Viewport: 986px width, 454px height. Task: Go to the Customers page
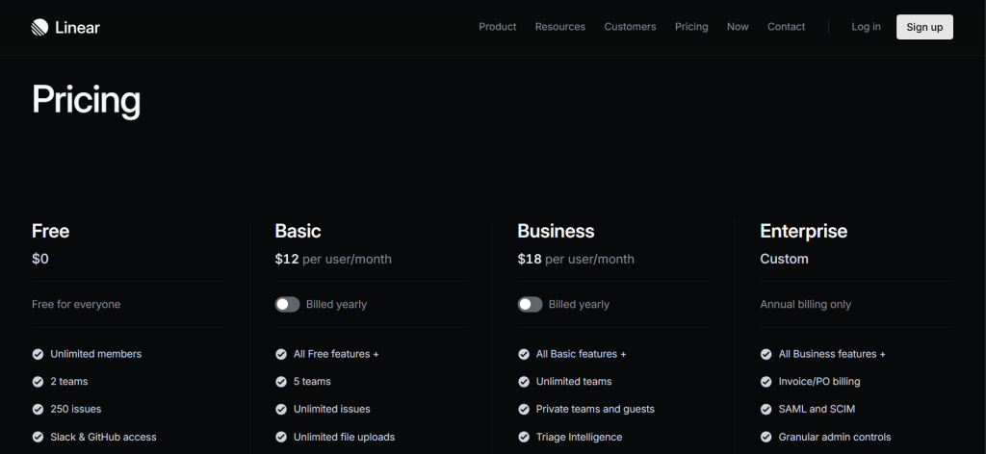click(630, 27)
